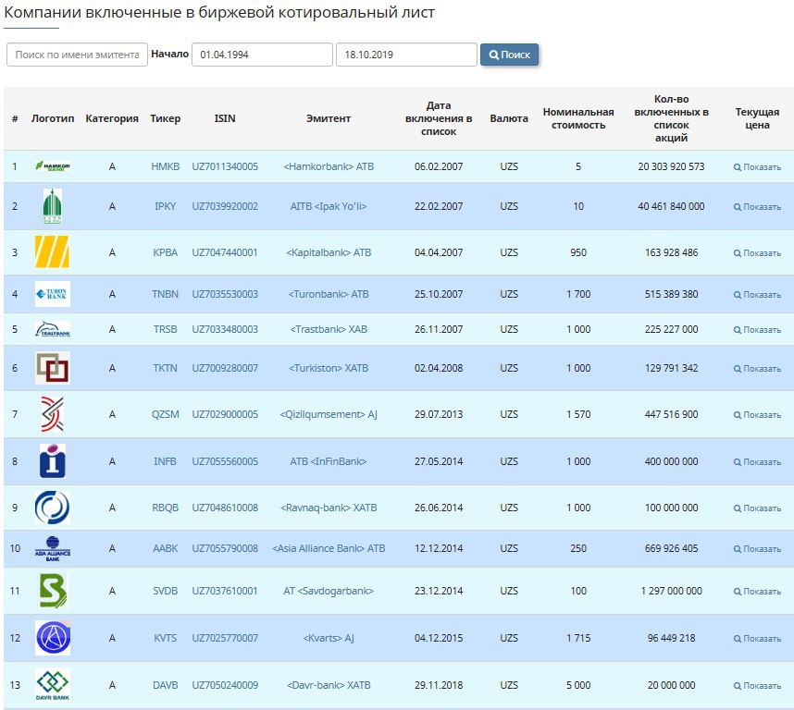Open ISIN UZ7011340005 link
The image size is (794, 710).
[x=225, y=166]
